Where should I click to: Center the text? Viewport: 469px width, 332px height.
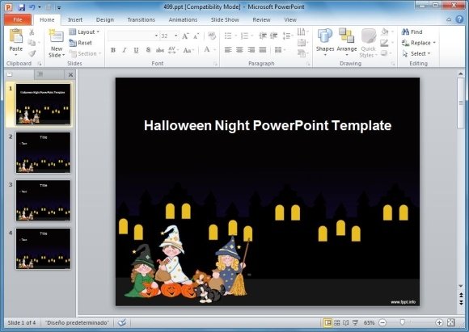click(x=239, y=49)
